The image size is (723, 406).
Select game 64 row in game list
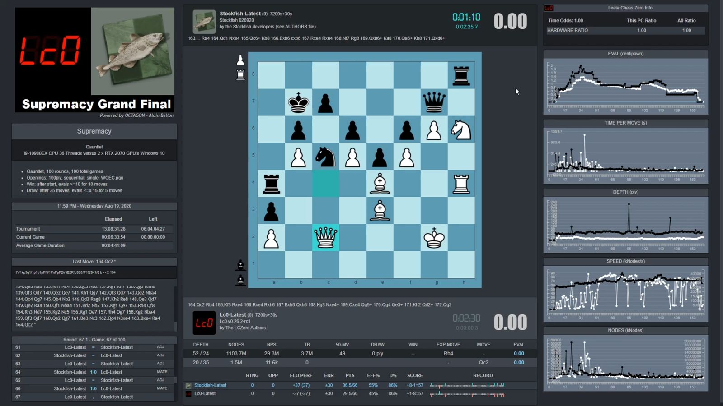pyautogui.click(x=94, y=372)
